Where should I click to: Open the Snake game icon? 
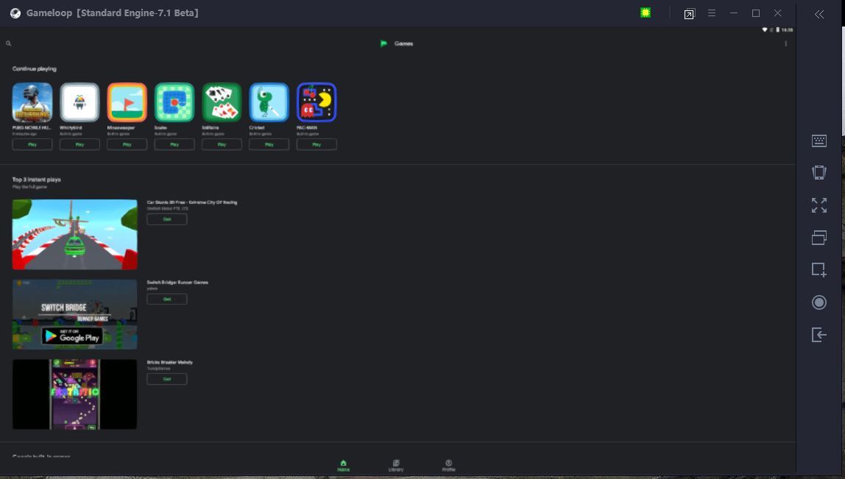tap(174, 102)
